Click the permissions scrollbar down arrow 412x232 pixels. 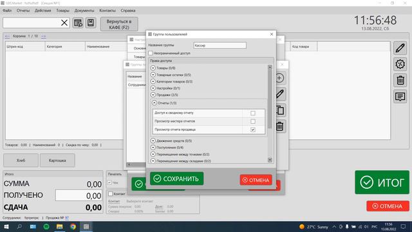pyautogui.click(x=270, y=160)
